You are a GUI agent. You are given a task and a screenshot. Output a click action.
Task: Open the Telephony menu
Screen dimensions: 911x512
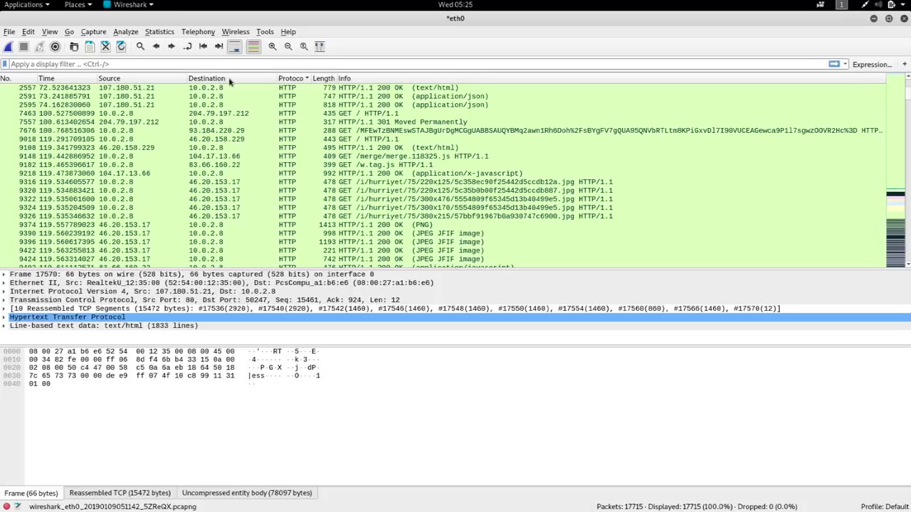point(198,32)
